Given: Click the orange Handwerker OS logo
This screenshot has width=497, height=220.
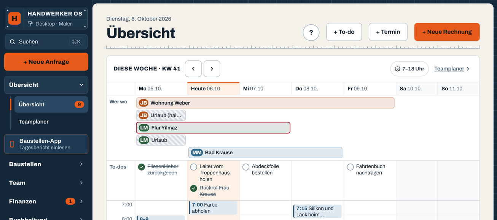Looking at the screenshot, I should tap(14, 18).
